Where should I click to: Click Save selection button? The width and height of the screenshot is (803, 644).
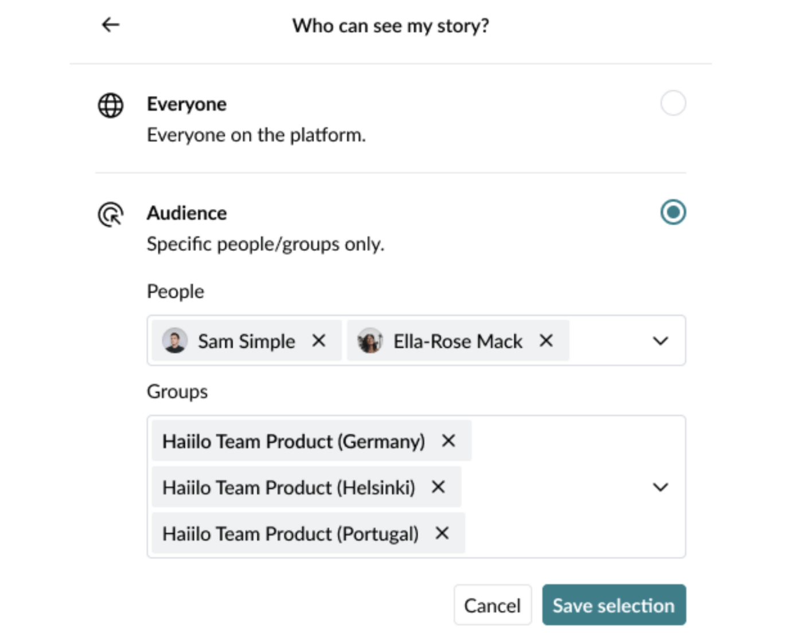tap(614, 605)
